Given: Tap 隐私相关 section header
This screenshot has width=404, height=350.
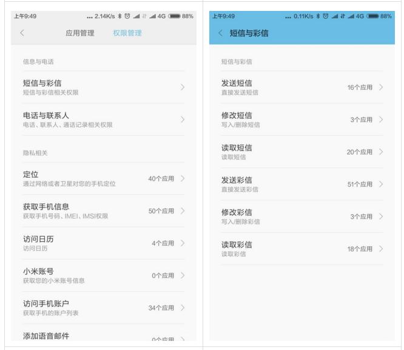Looking at the screenshot, I should pyautogui.click(x=35, y=153).
